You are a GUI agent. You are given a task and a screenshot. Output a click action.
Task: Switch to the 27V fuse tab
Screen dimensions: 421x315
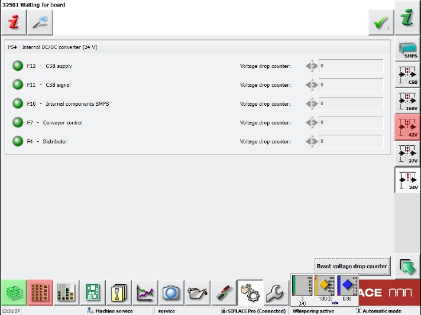(x=407, y=154)
